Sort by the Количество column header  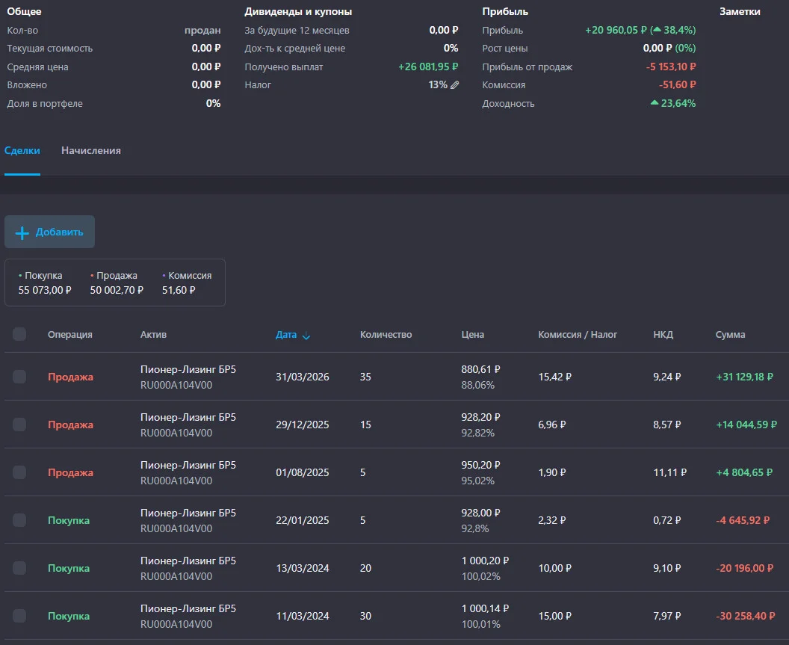(x=386, y=335)
